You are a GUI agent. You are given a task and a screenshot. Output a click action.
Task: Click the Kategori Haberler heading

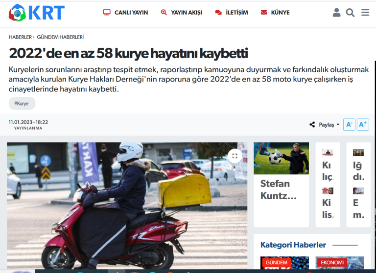point(293,245)
